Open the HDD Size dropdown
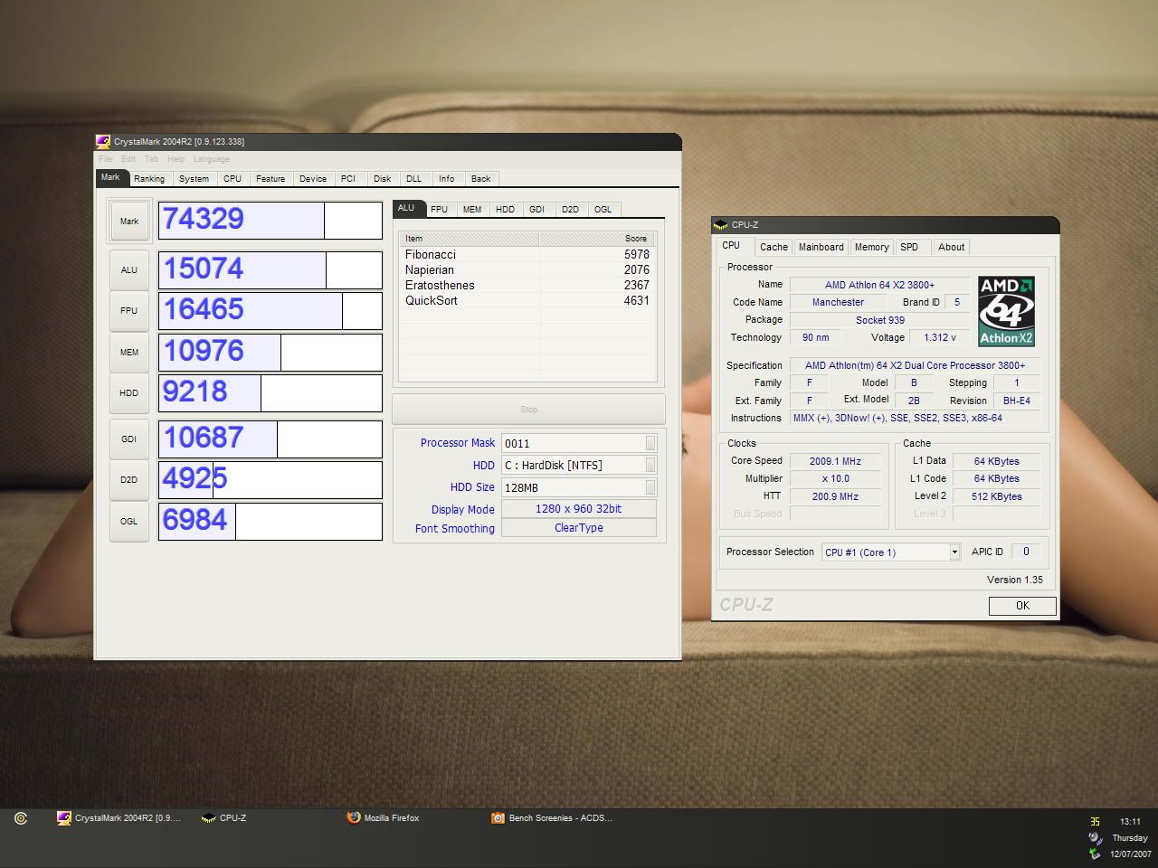Viewport: 1158px width, 868px height. (x=650, y=487)
